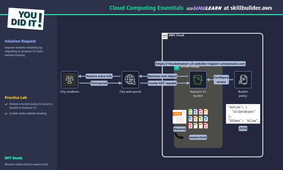Image resolution: width=283 pixels, height=170 pixels.
Task: Click the Ps file type icon
Action: (x=190, y=119)
